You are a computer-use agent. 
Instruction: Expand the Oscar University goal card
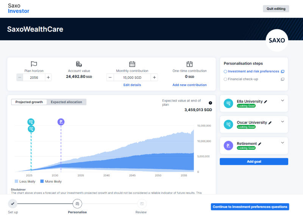[282, 122]
